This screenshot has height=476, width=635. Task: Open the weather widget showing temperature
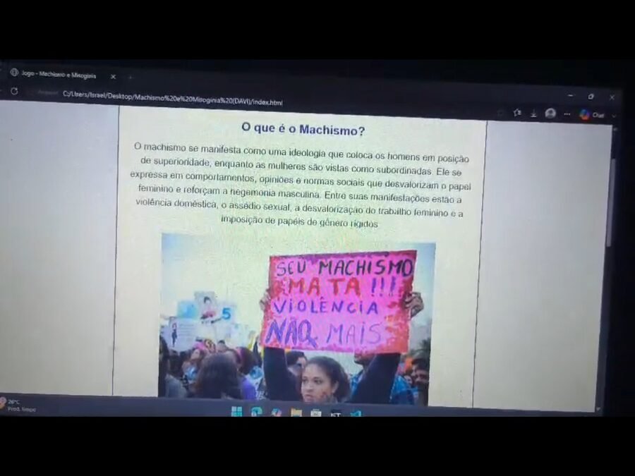pyautogui.click(x=18, y=405)
